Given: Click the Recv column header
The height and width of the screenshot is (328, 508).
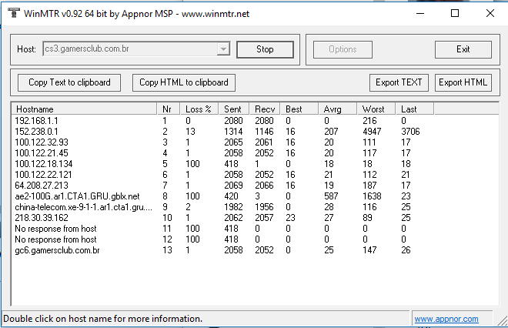Looking at the screenshot, I should tap(265, 109).
